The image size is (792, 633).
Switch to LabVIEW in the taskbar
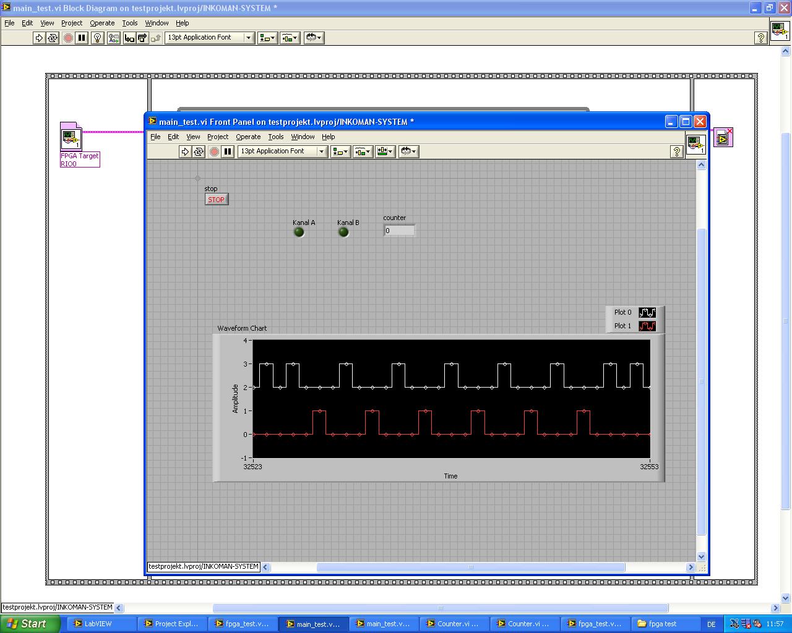coord(101,624)
